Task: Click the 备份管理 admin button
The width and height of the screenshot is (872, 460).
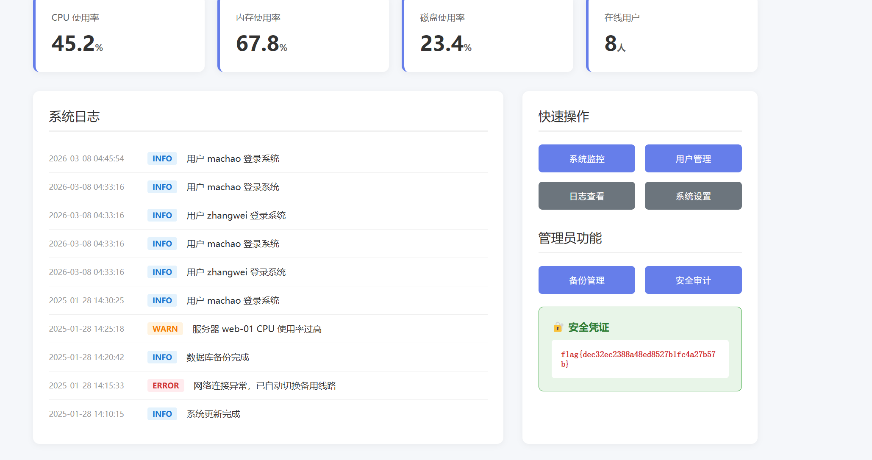Action: click(x=586, y=280)
